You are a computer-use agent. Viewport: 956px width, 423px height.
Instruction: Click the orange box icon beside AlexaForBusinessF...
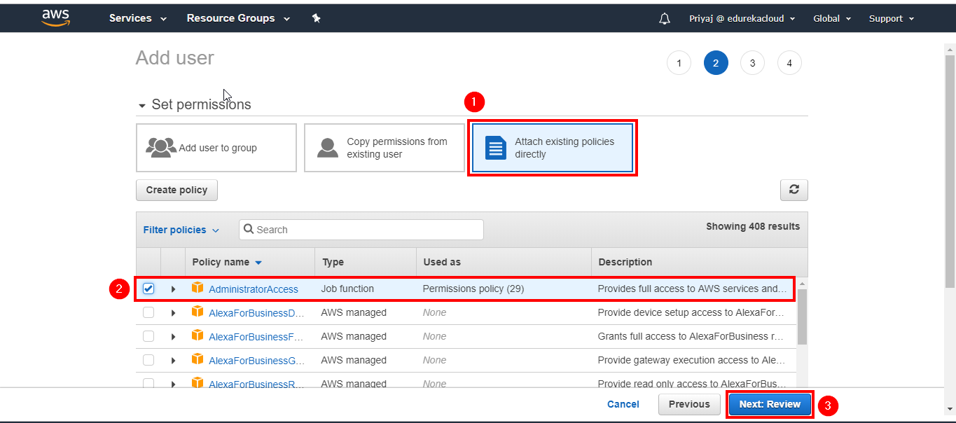(198, 335)
